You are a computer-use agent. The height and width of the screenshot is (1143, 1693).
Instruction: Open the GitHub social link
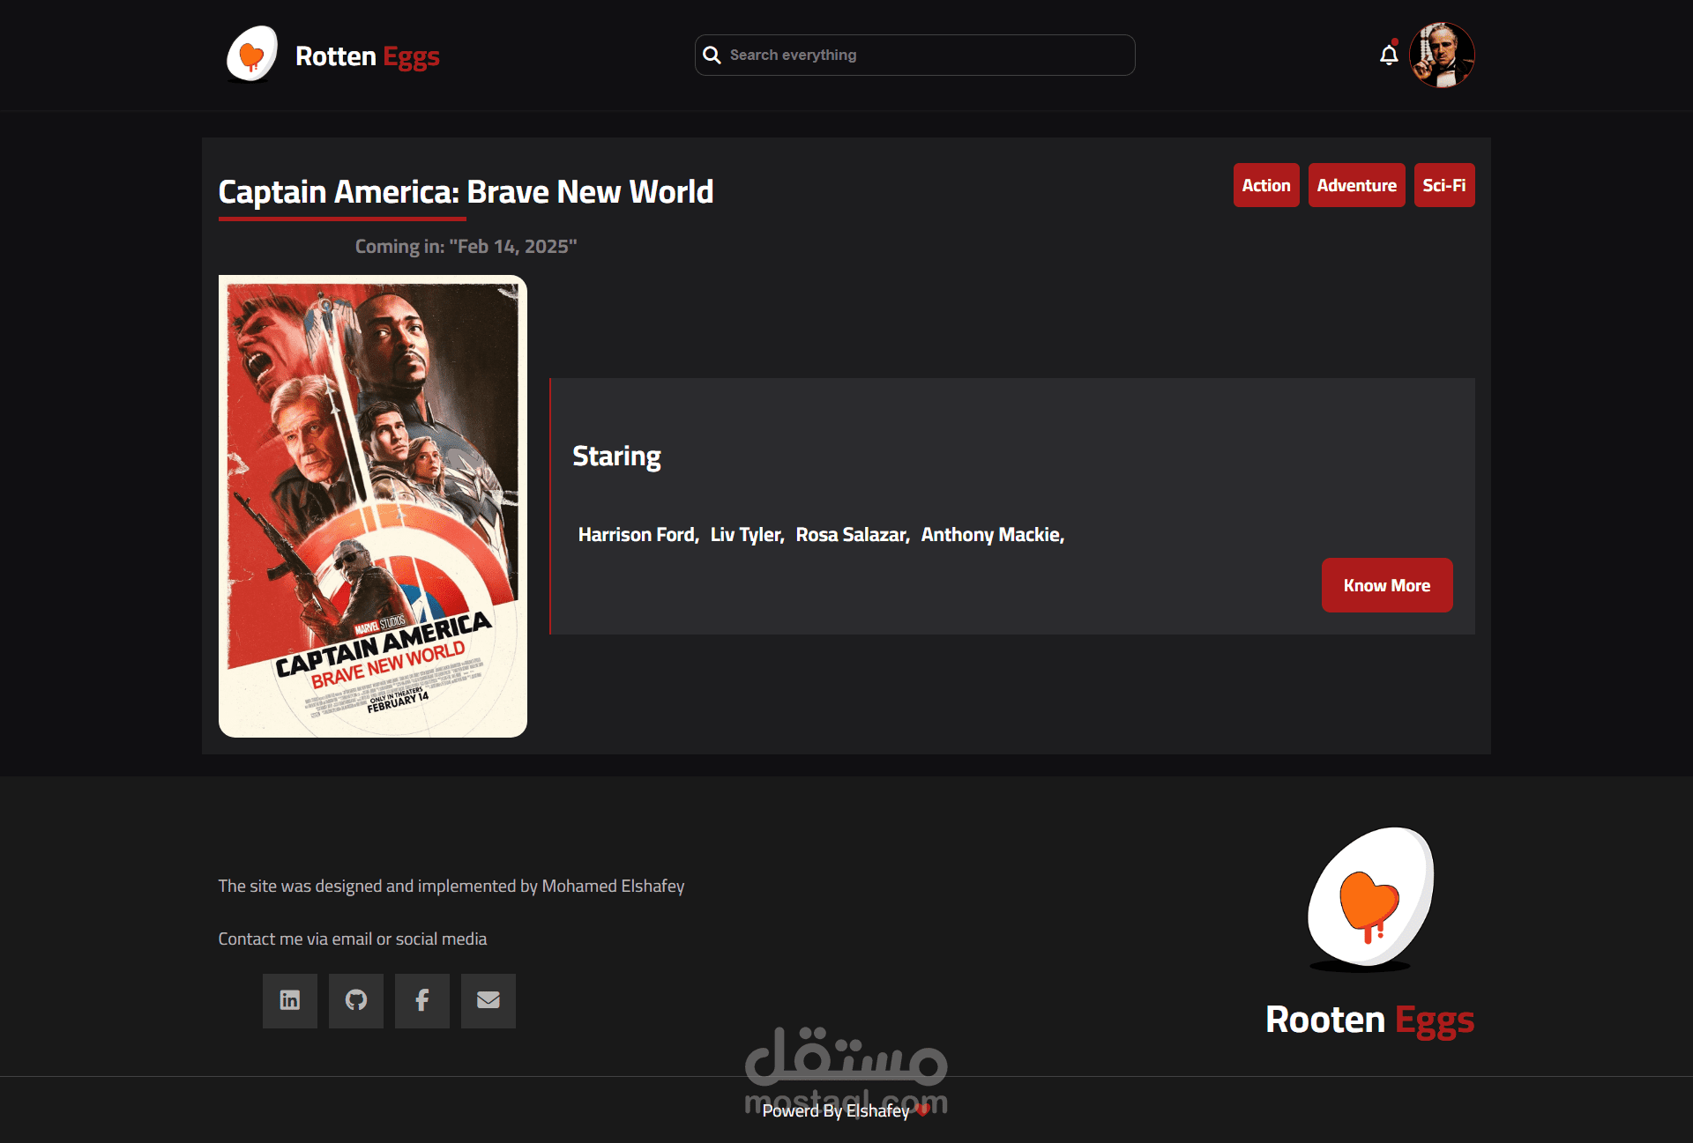click(x=356, y=1000)
